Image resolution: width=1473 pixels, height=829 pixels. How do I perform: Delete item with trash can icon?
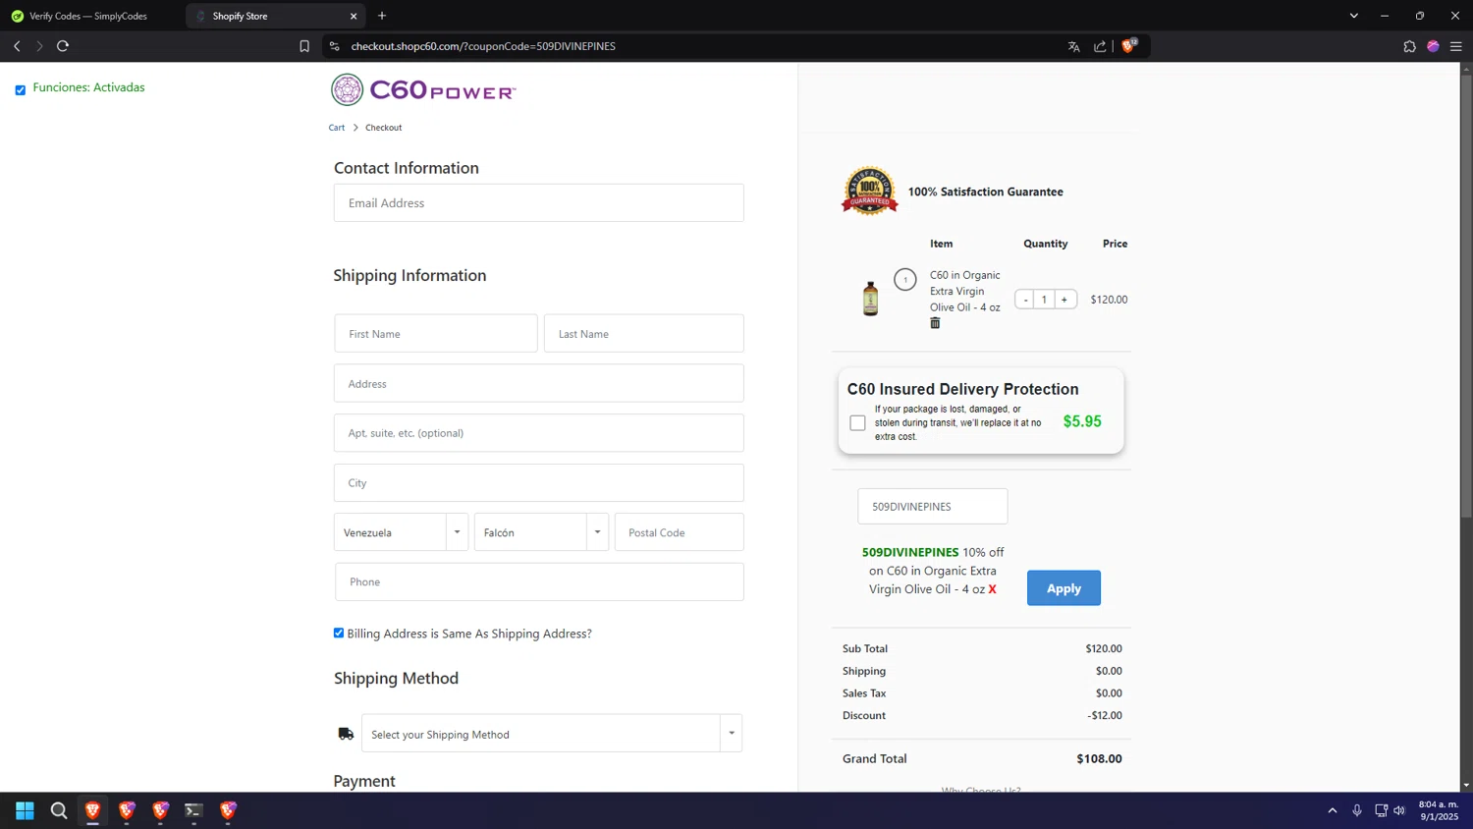pos(935,323)
